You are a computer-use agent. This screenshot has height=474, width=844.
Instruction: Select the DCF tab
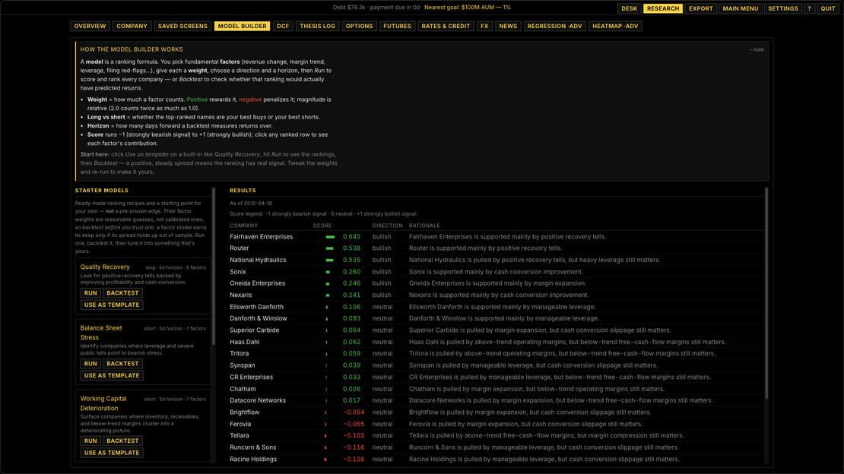283,26
